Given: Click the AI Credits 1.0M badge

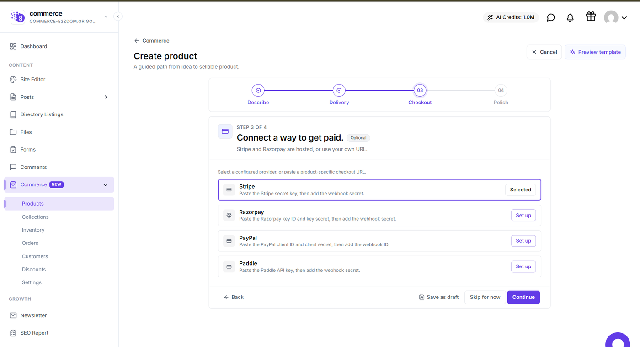Looking at the screenshot, I should coord(511,17).
